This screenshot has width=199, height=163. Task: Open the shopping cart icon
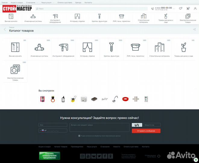(x=187, y=8)
